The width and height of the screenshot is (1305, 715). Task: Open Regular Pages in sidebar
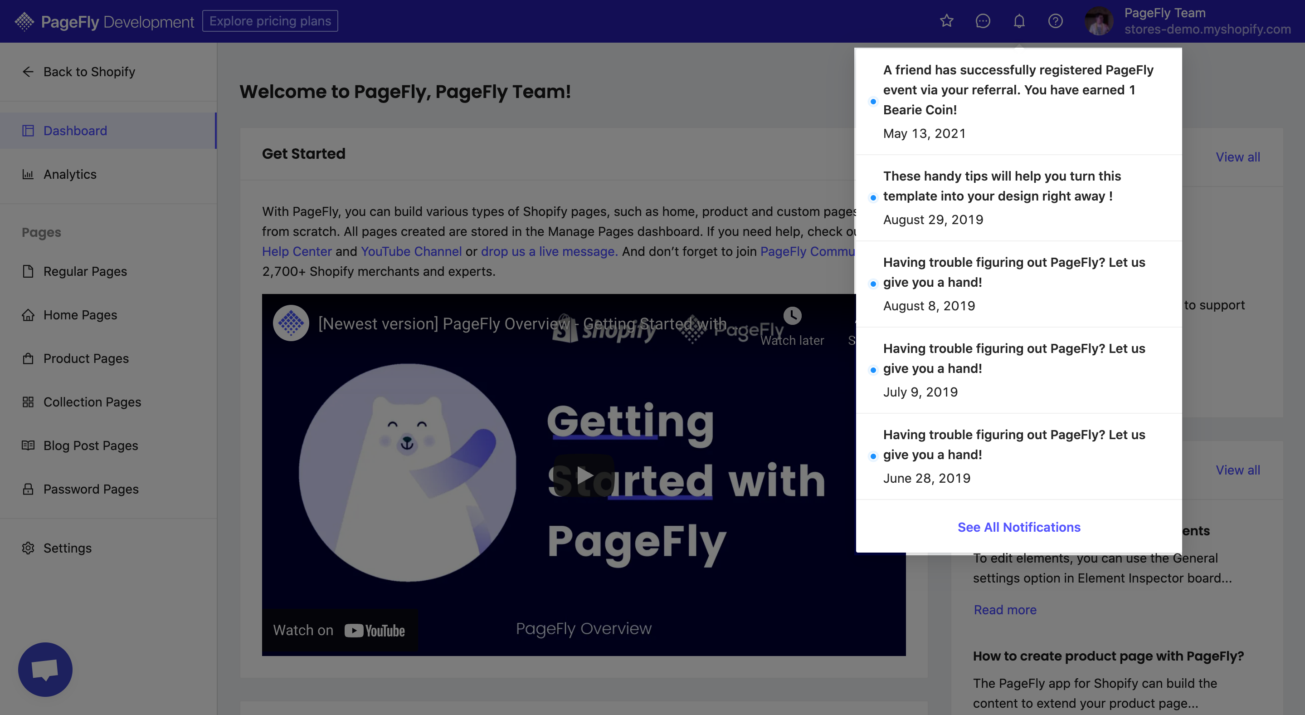click(x=108, y=271)
